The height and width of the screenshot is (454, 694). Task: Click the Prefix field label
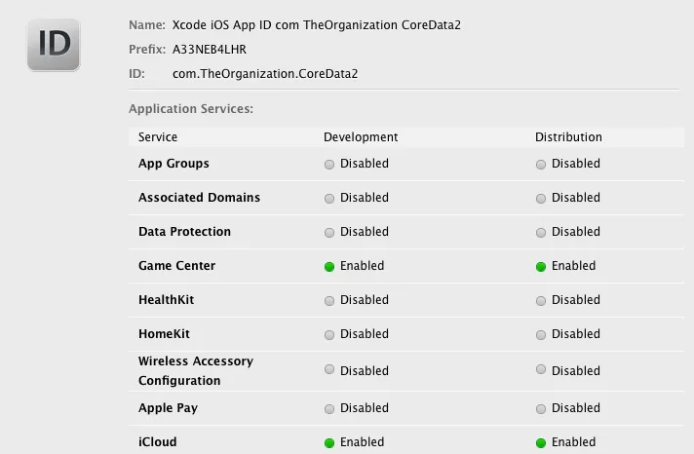tap(147, 49)
